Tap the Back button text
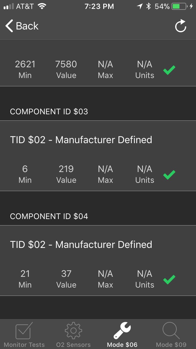 pyautogui.click(x=27, y=26)
